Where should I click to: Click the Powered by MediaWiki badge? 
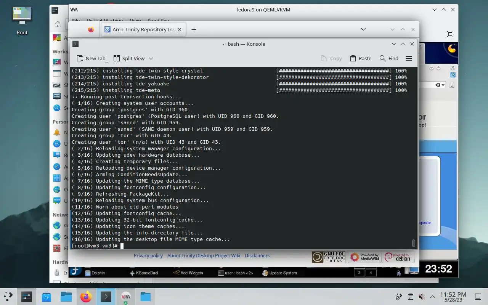pos(364,257)
